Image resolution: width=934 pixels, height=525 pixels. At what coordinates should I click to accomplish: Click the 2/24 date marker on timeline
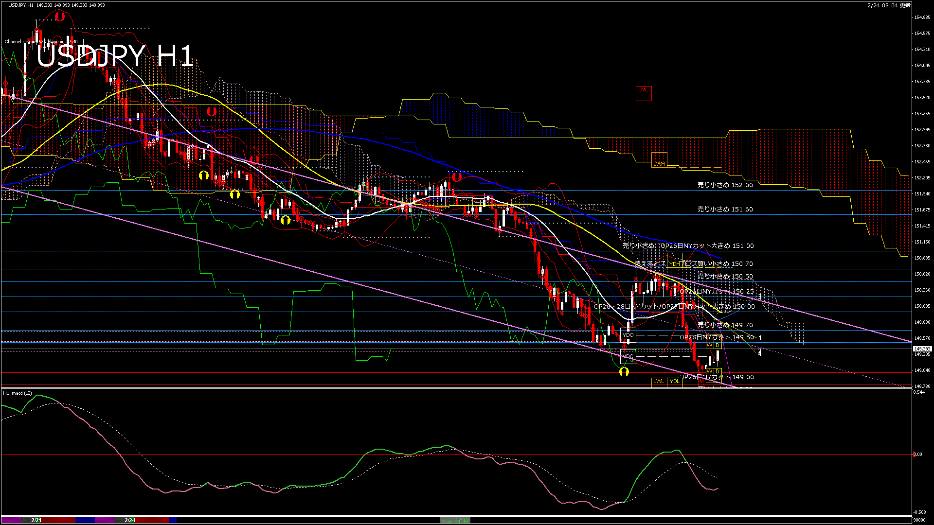(130, 520)
